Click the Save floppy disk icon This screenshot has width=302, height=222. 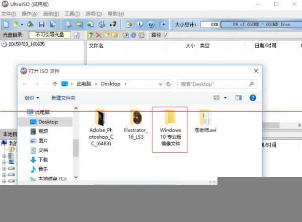42,25
